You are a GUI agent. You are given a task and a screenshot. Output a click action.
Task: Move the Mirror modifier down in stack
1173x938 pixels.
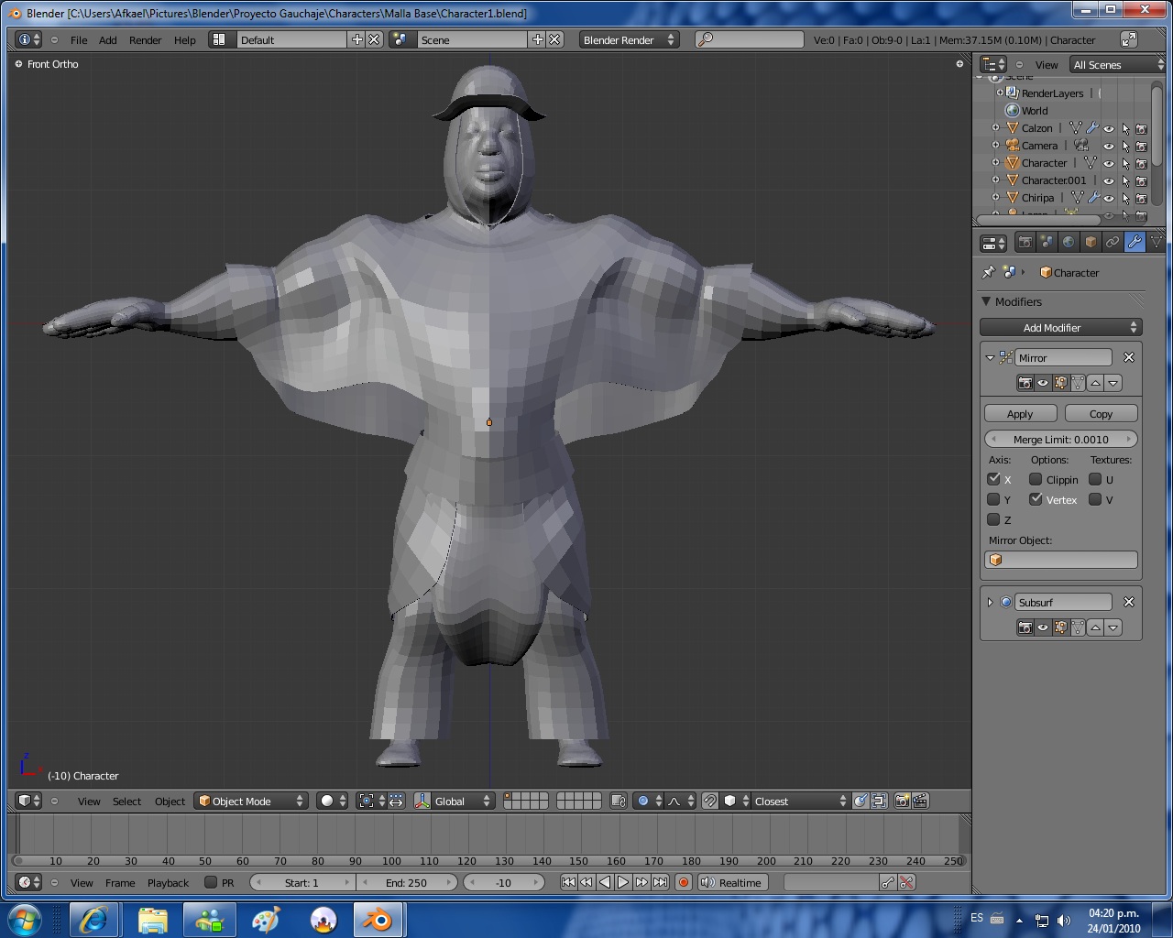pyautogui.click(x=1113, y=384)
